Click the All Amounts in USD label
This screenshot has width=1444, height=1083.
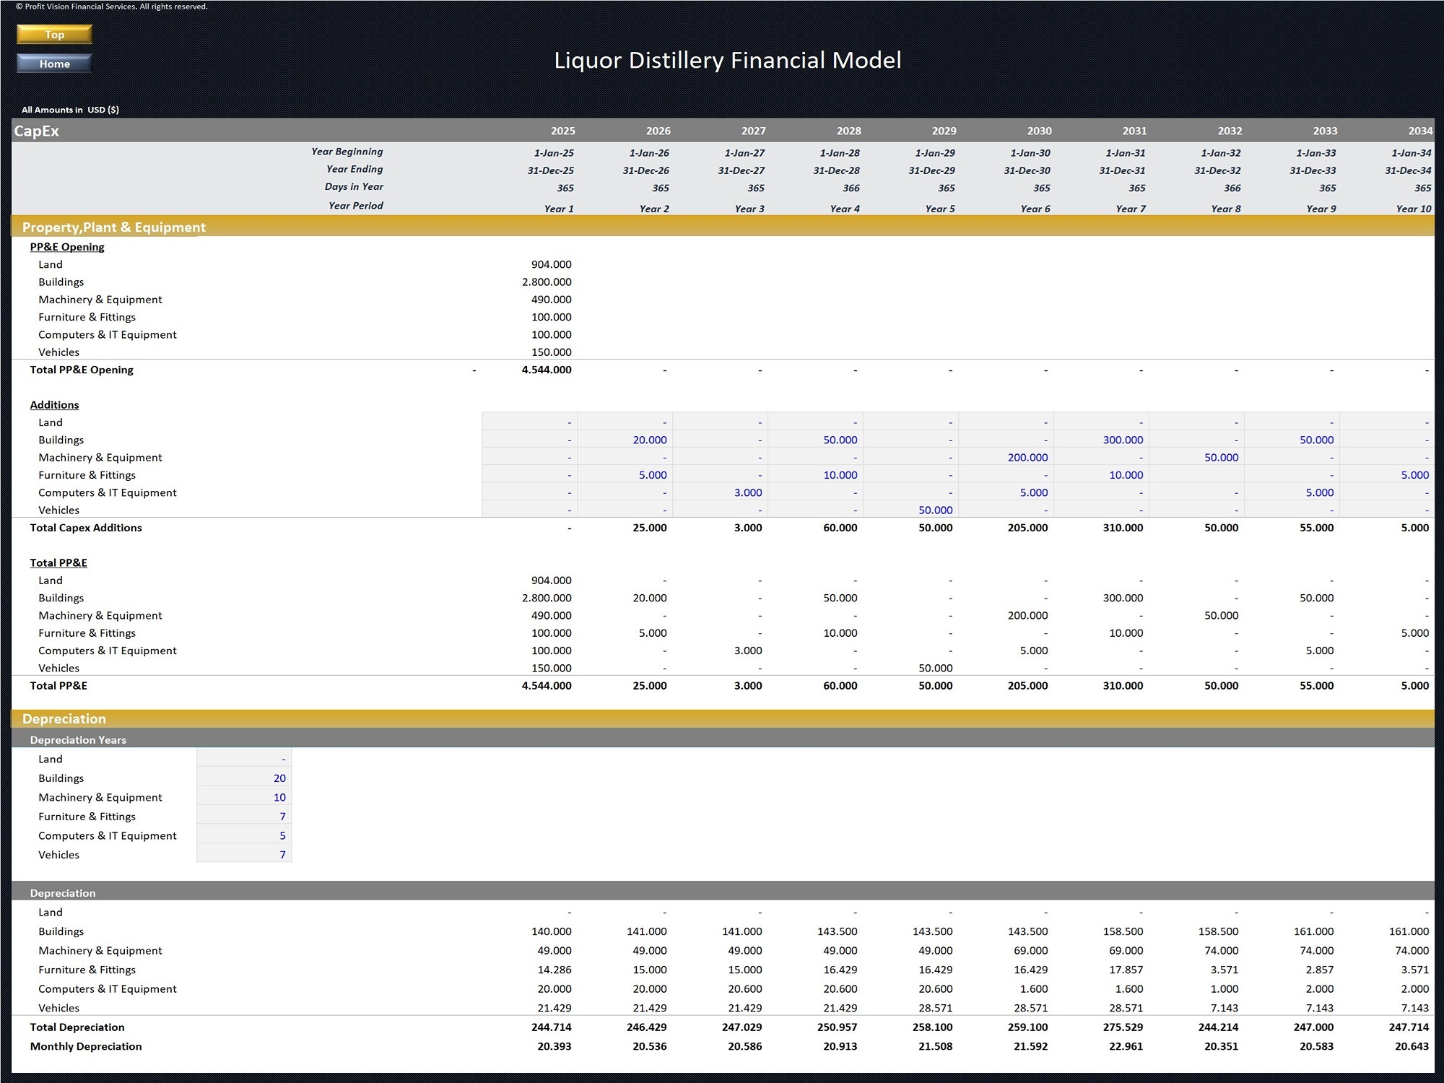coord(70,110)
